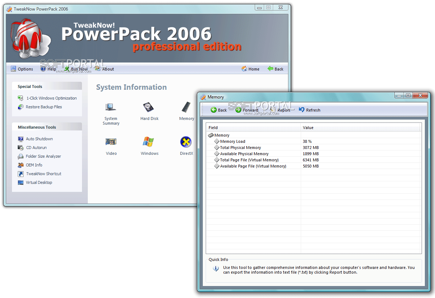The height and width of the screenshot is (298, 435).
Task: Click the Restore Backup Files icon
Action: [21, 107]
